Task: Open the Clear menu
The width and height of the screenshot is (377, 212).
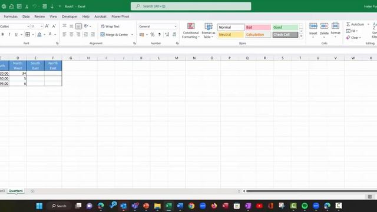Action: (353, 38)
